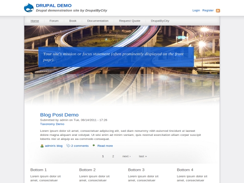Open the 2 comments link

pyautogui.click(x=80, y=146)
